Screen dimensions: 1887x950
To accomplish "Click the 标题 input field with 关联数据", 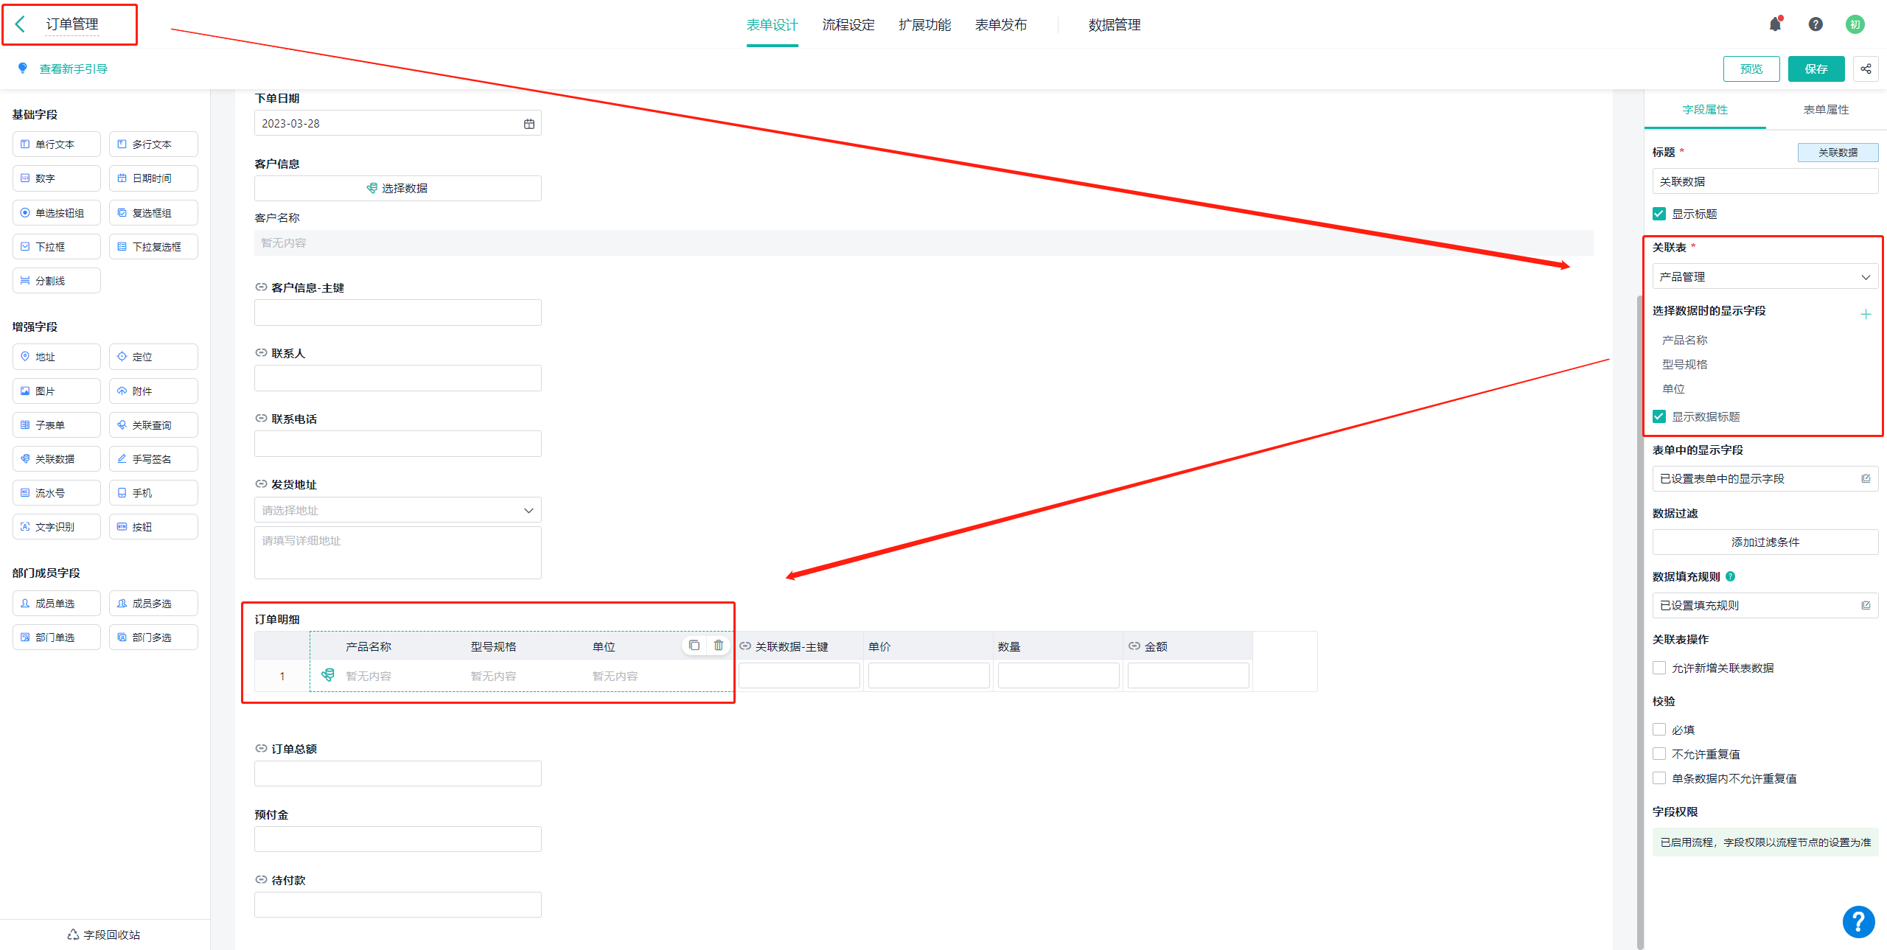I will [1765, 181].
